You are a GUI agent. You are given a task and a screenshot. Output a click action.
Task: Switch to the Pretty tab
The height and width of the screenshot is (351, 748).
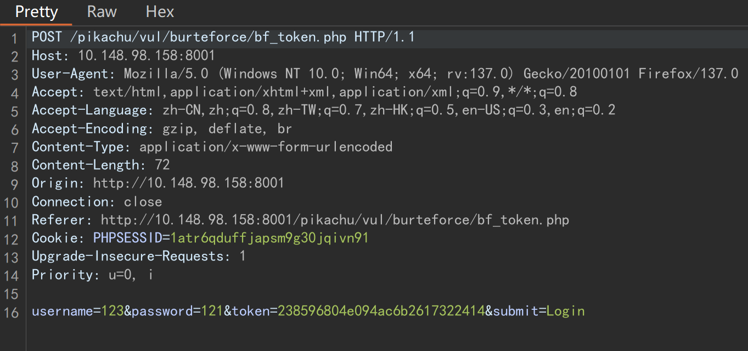(36, 12)
